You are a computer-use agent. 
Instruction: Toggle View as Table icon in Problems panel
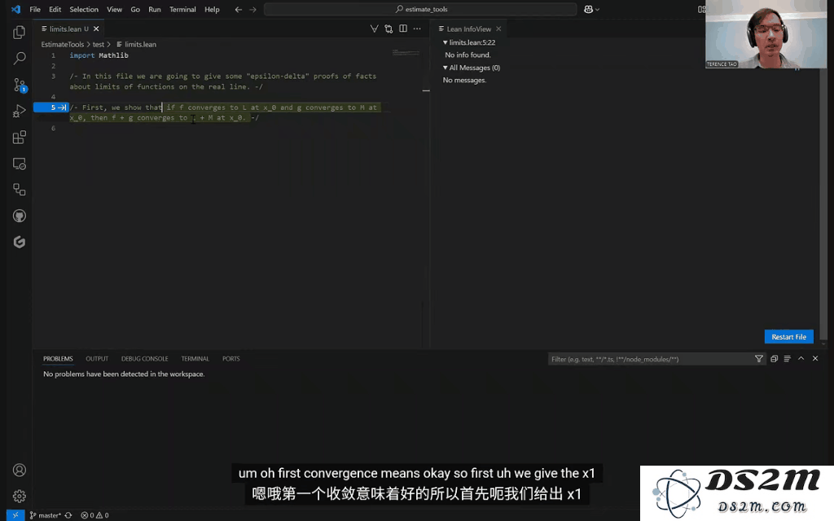(788, 359)
